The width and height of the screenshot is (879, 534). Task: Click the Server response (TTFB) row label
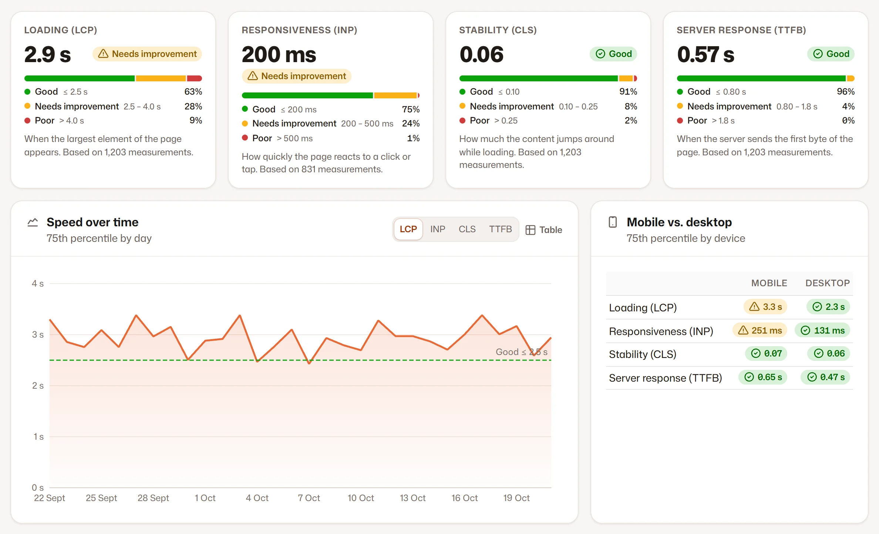pyautogui.click(x=666, y=378)
